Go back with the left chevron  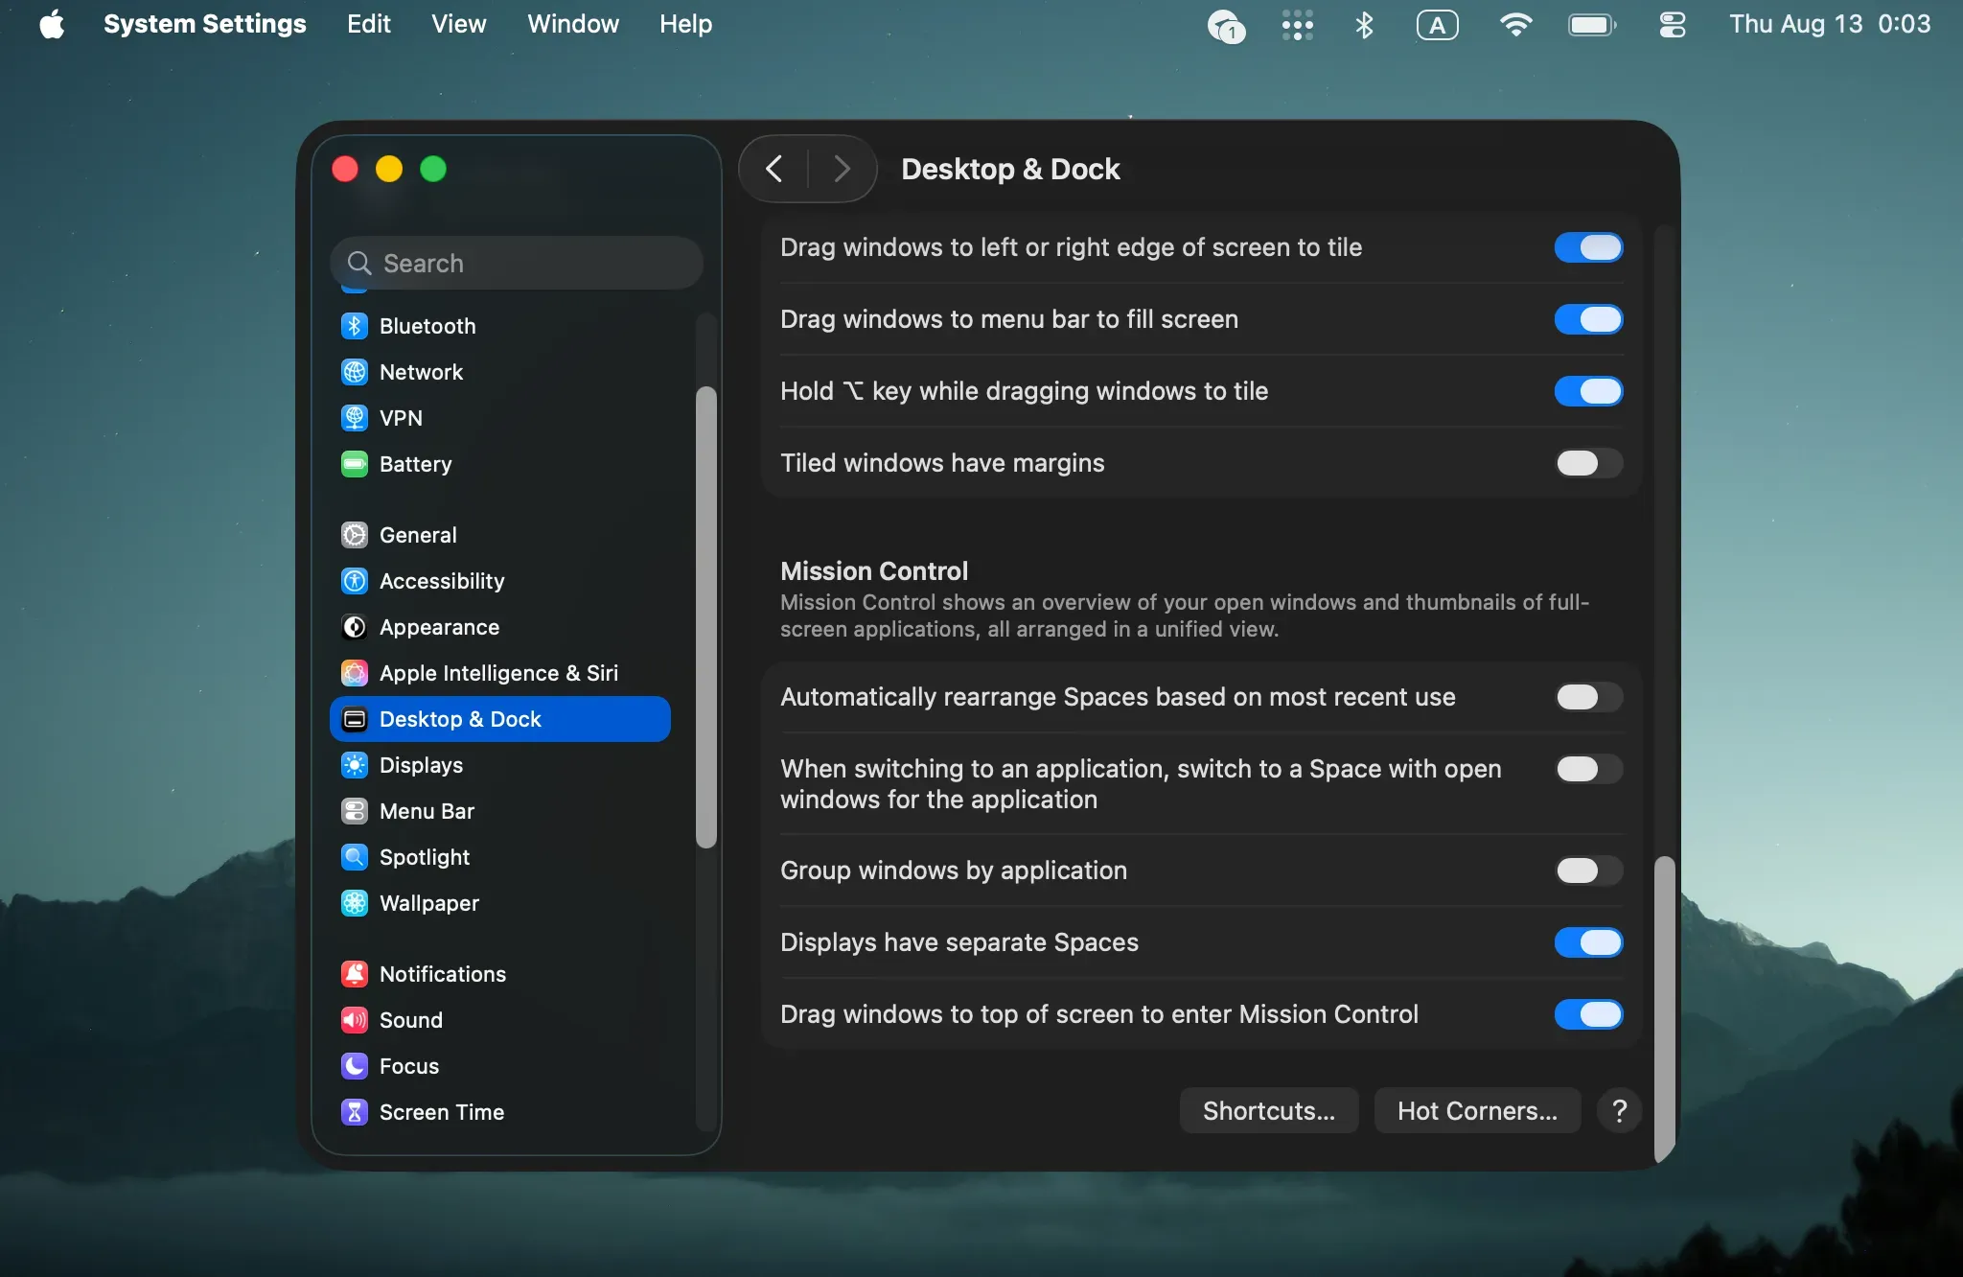coord(774,169)
